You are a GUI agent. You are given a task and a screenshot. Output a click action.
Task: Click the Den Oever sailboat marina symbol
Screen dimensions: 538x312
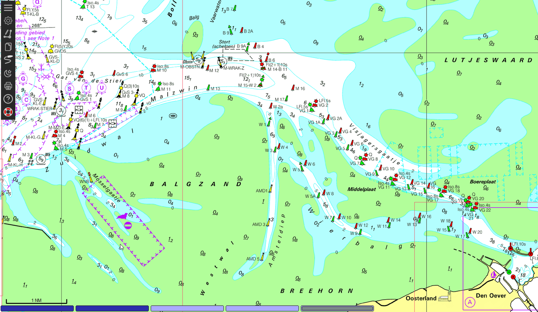(494, 275)
